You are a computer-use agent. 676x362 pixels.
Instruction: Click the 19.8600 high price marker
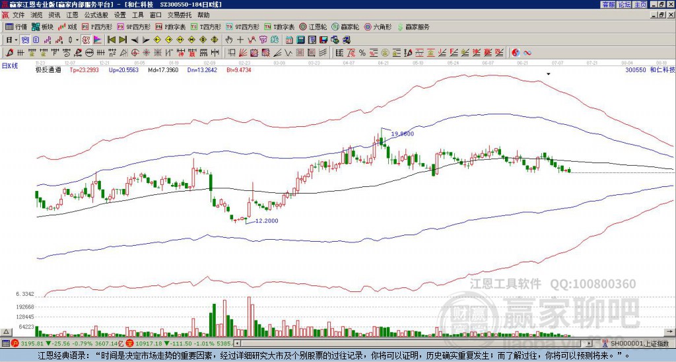[x=402, y=133]
